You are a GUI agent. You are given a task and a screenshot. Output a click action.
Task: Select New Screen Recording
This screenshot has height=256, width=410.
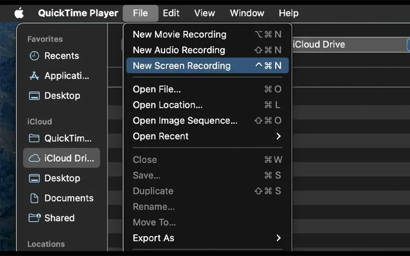[x=208, y=66]
